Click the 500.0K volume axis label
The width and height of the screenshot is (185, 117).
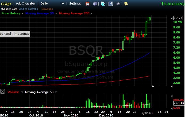pos(179,100)
